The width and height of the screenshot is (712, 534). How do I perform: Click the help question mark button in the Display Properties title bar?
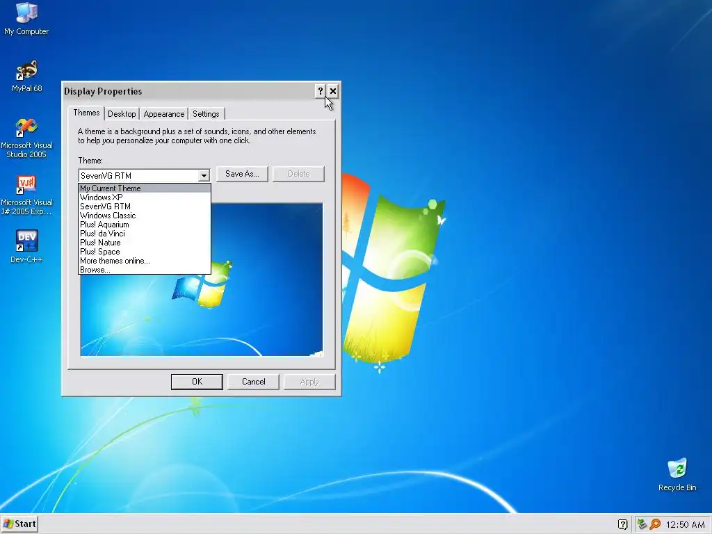coord(320,91)
